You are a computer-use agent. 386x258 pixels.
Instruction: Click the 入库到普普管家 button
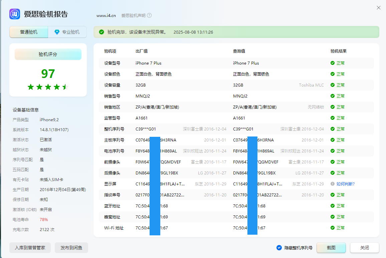click(30, 248)
